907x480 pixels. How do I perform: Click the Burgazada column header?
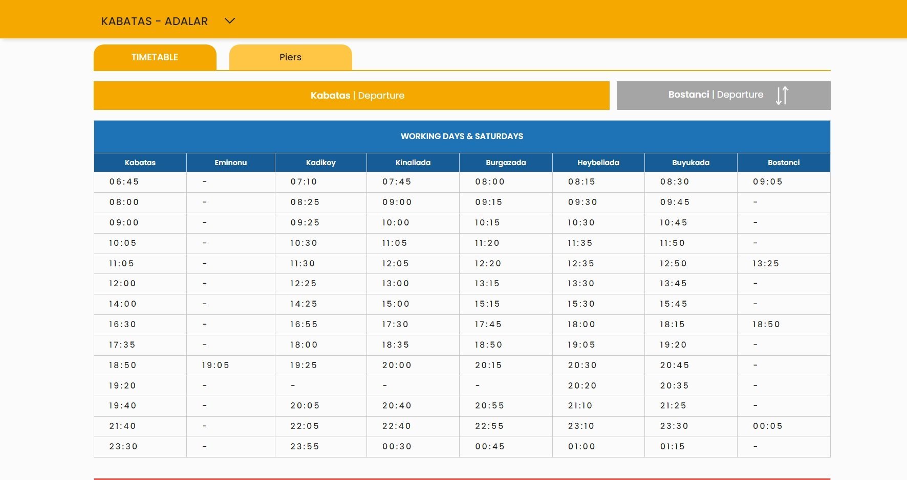pos(506,163)
